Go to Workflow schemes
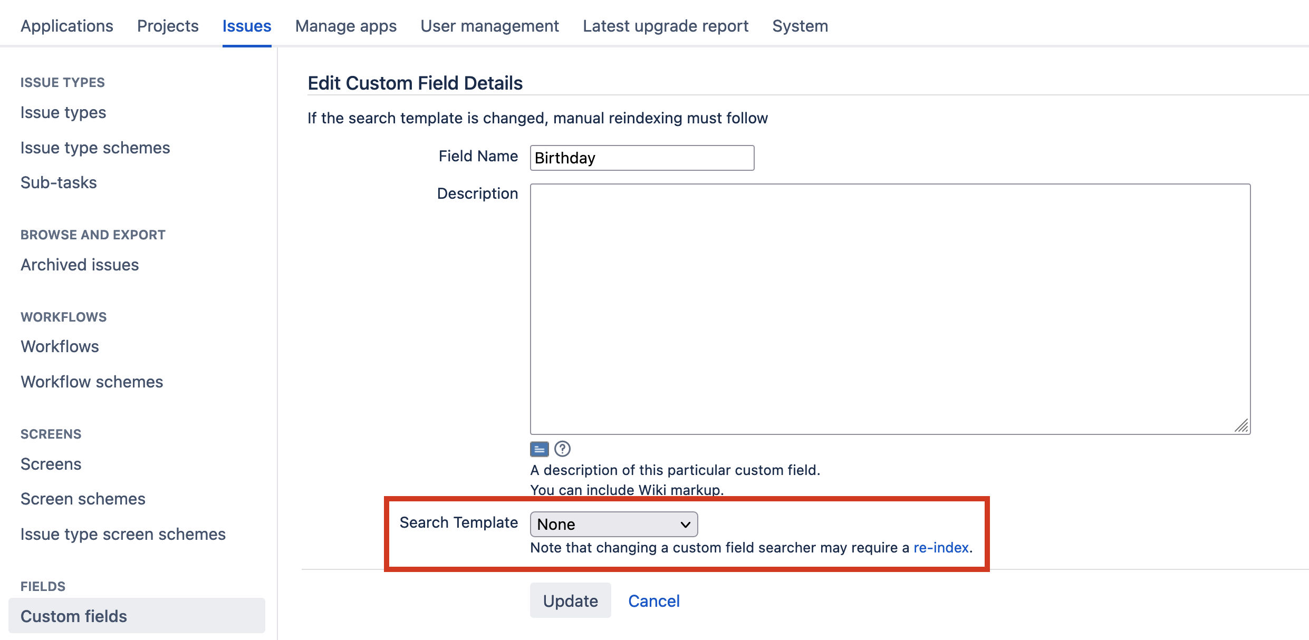Screen dimensions: 1309x640 [x=92, y=382]
